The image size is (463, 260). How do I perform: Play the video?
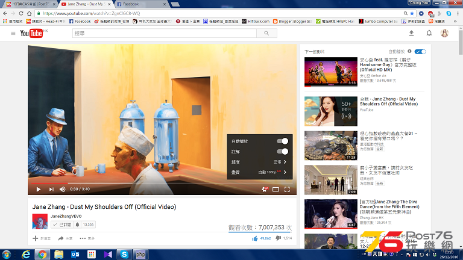[39, 189]
